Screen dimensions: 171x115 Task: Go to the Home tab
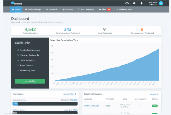(16, 9)
